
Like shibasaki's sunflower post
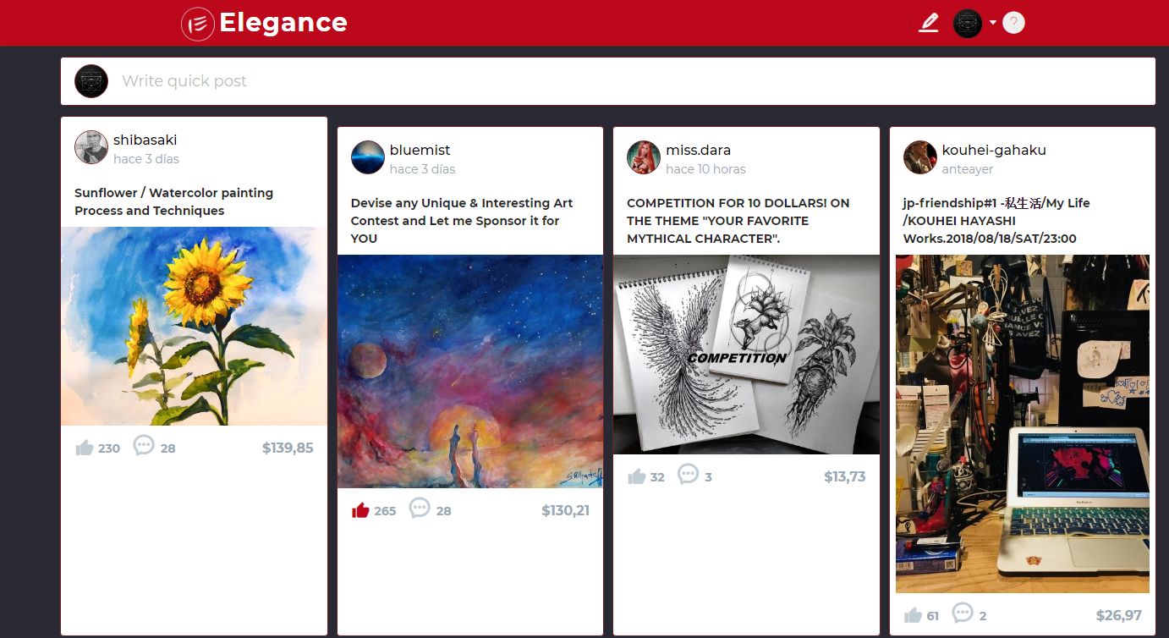84,448
